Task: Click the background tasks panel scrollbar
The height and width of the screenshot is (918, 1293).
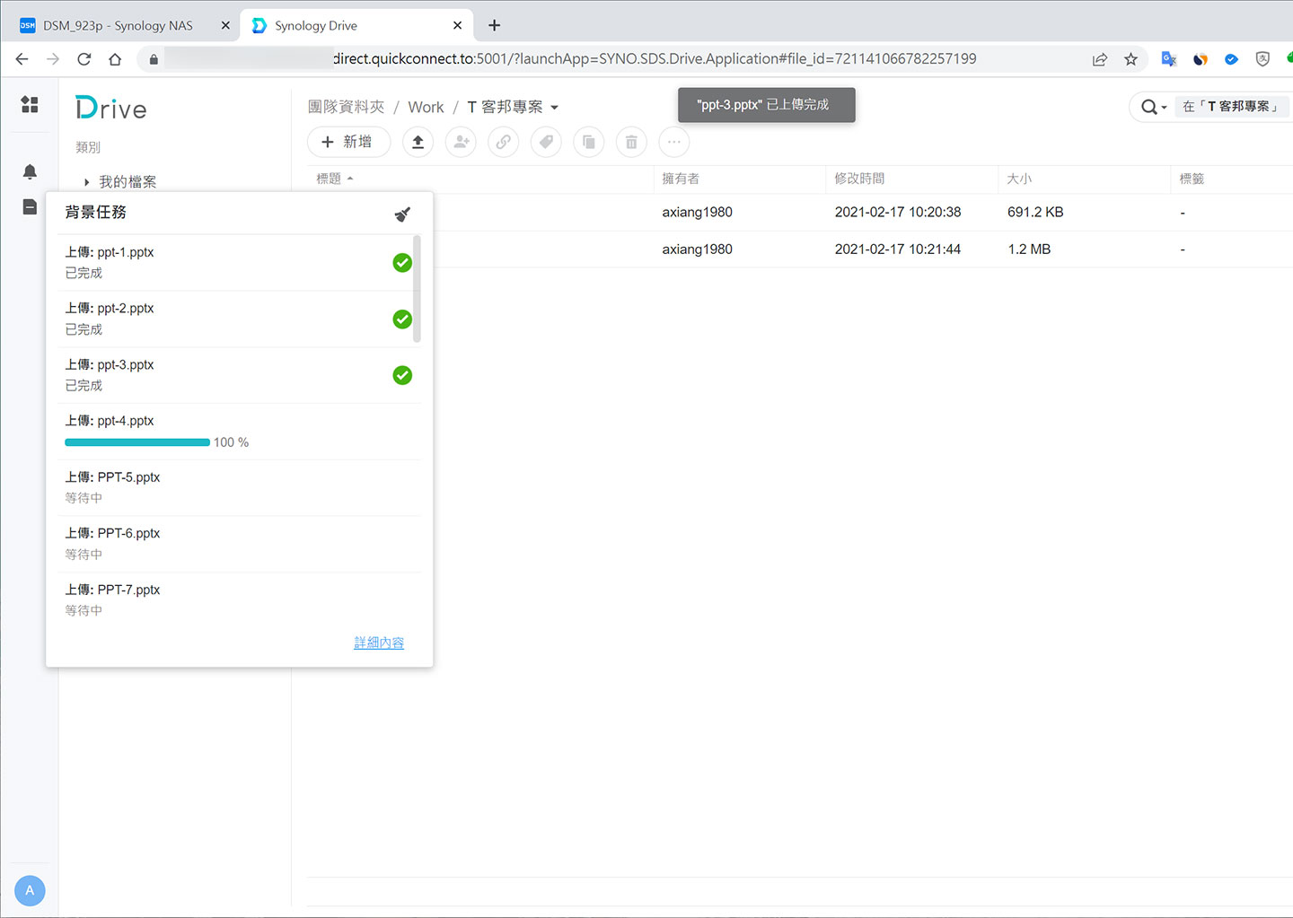Action: tap(417, 289)
